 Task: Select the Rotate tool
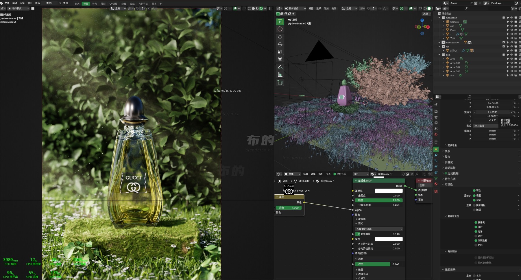click(280, 44)
